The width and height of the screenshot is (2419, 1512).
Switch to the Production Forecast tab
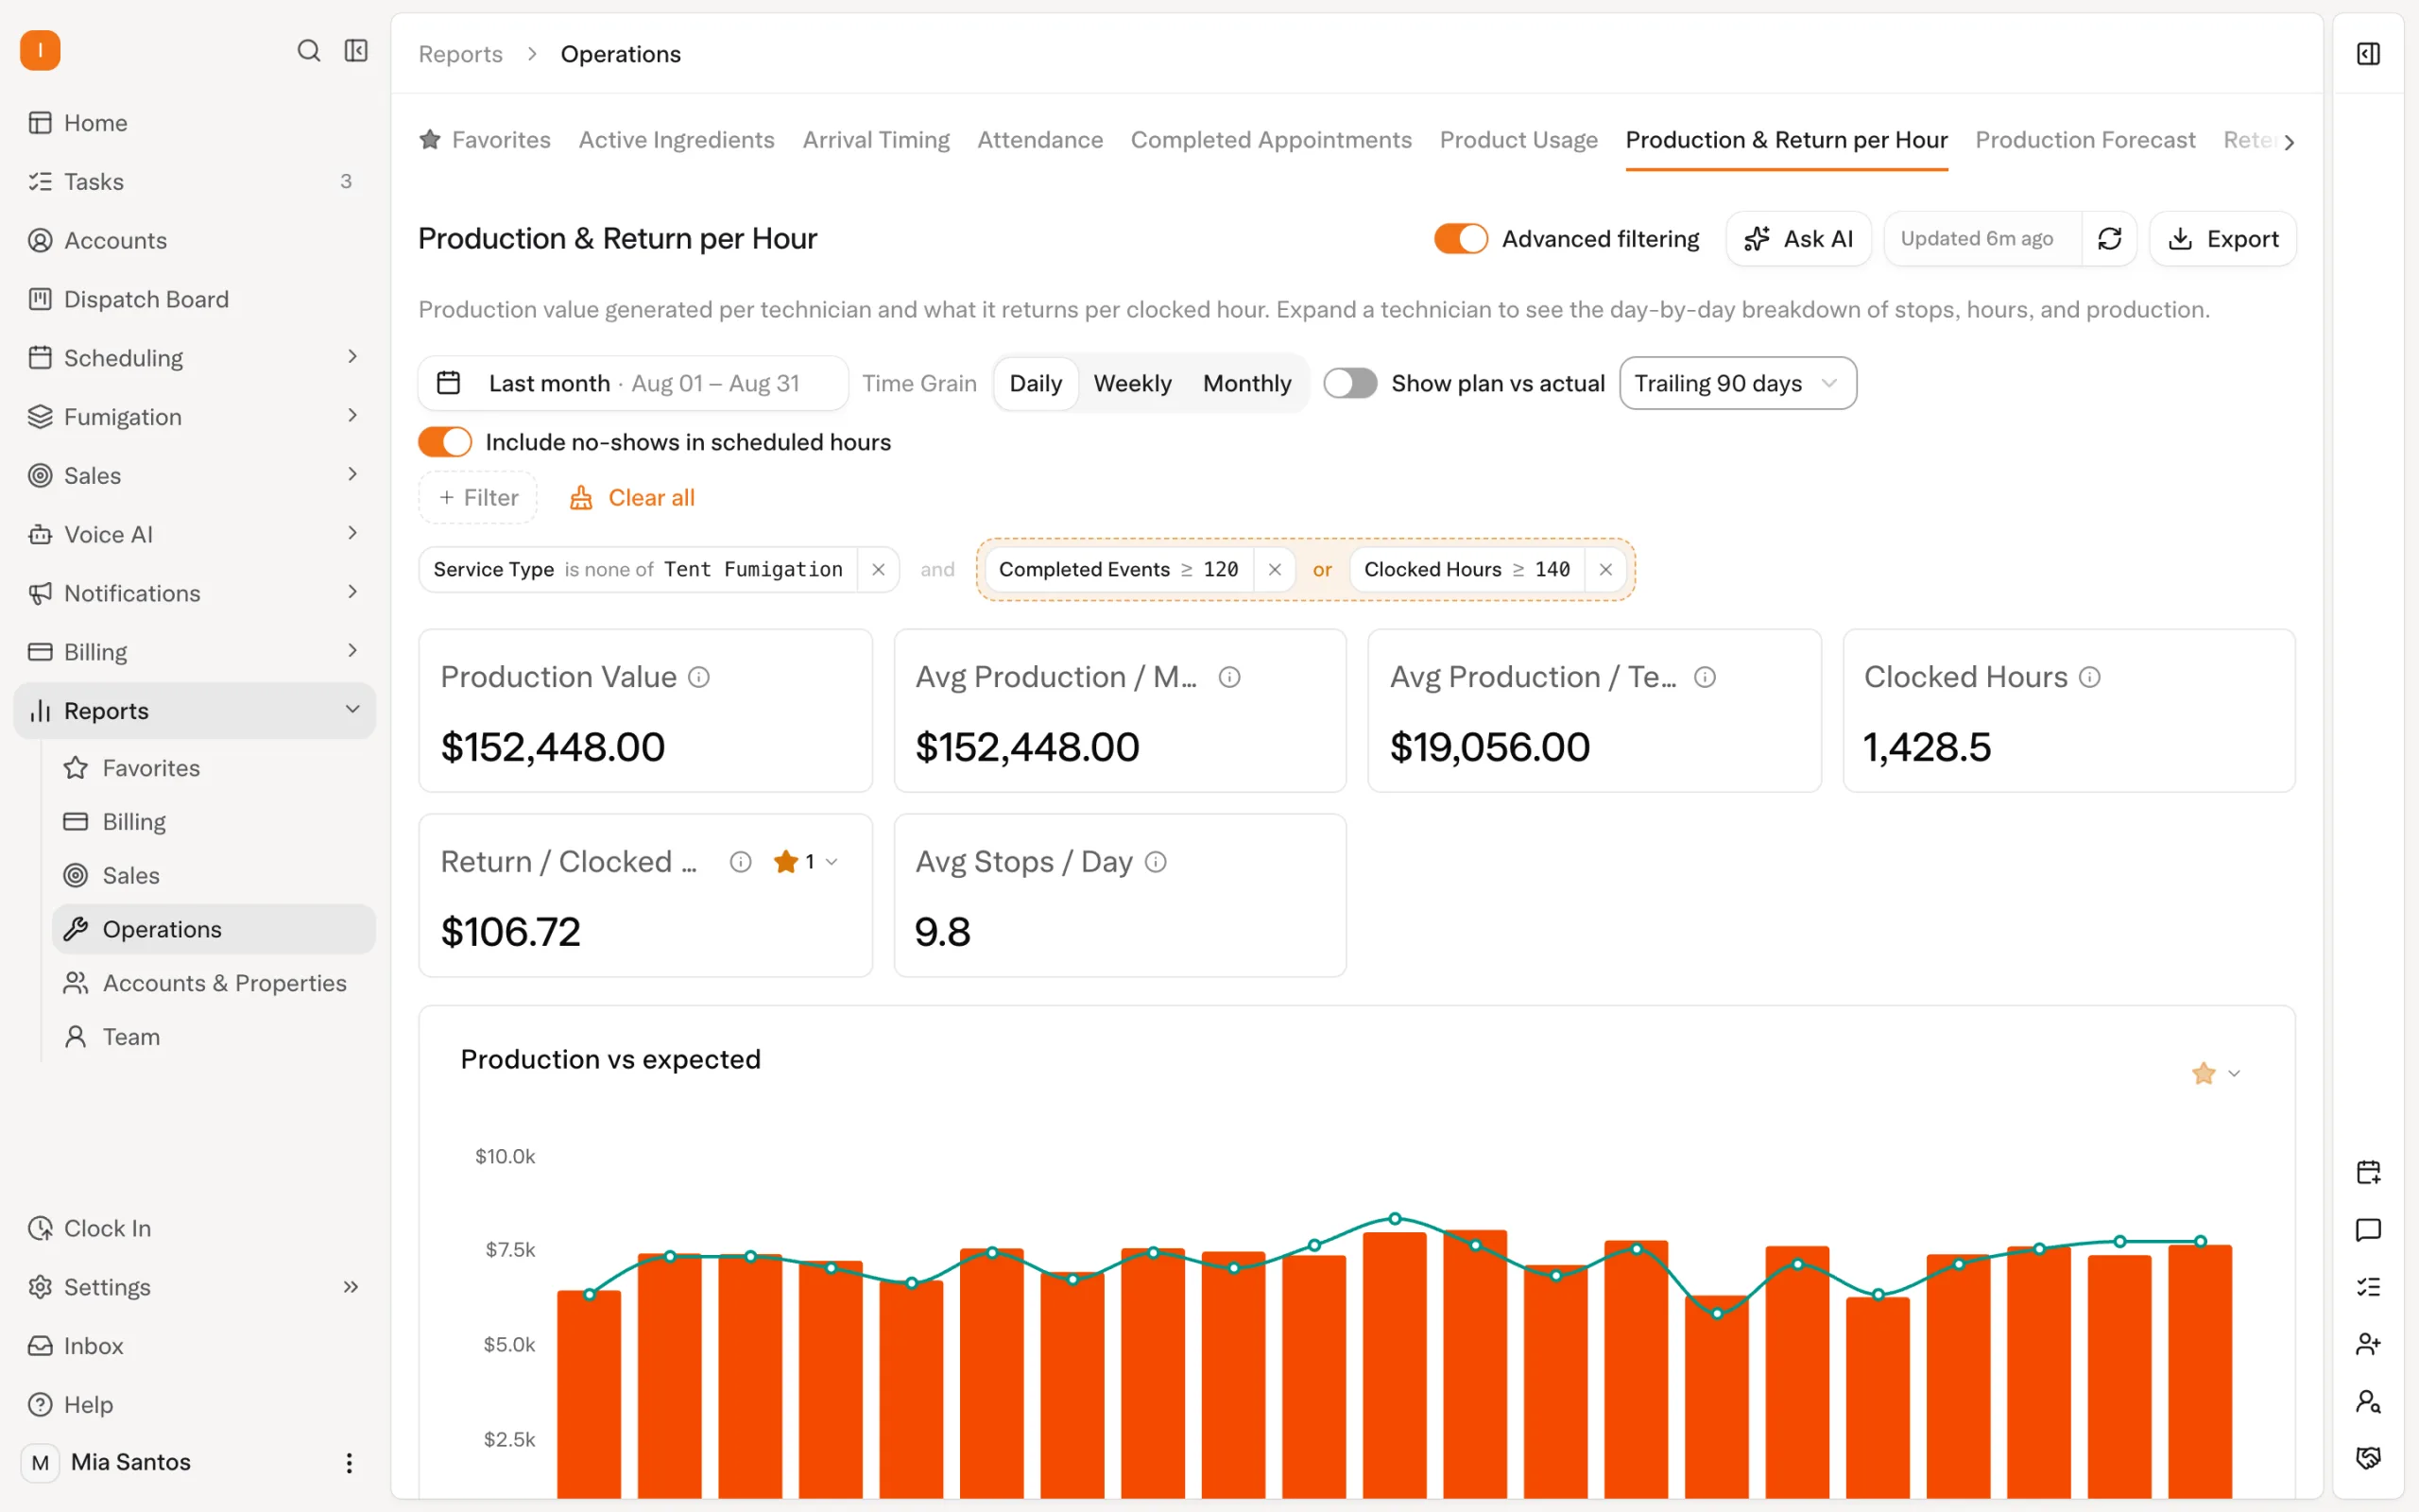click(2085, 140)
